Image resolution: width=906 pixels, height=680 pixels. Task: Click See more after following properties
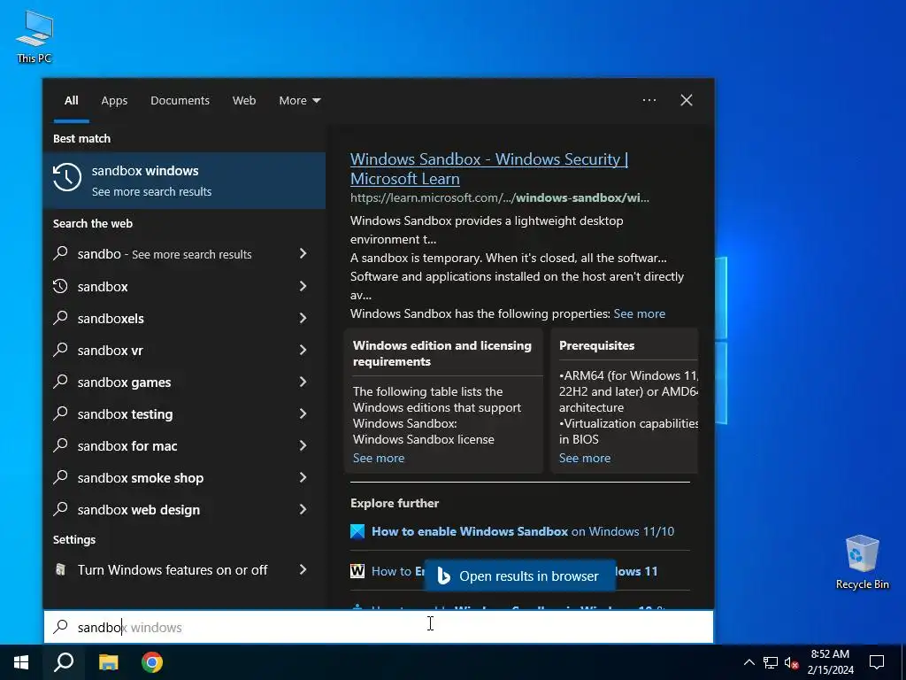coord(639,313)
